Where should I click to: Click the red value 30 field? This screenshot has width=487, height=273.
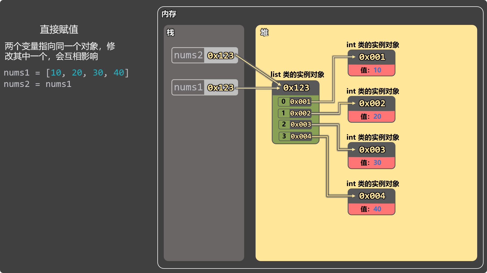372,163
